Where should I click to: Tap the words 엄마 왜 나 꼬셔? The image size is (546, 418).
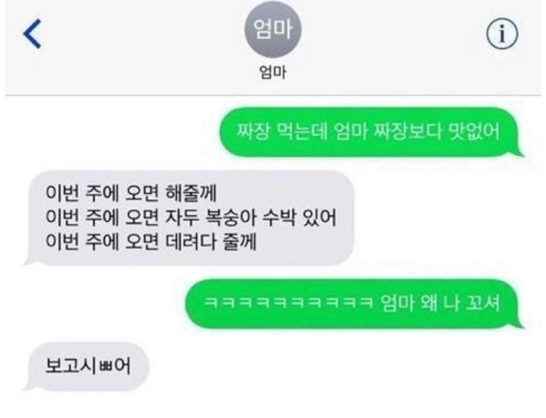(440, 303)
